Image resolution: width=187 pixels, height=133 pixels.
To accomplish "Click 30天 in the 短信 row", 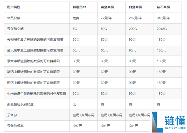I will point(76,83).
